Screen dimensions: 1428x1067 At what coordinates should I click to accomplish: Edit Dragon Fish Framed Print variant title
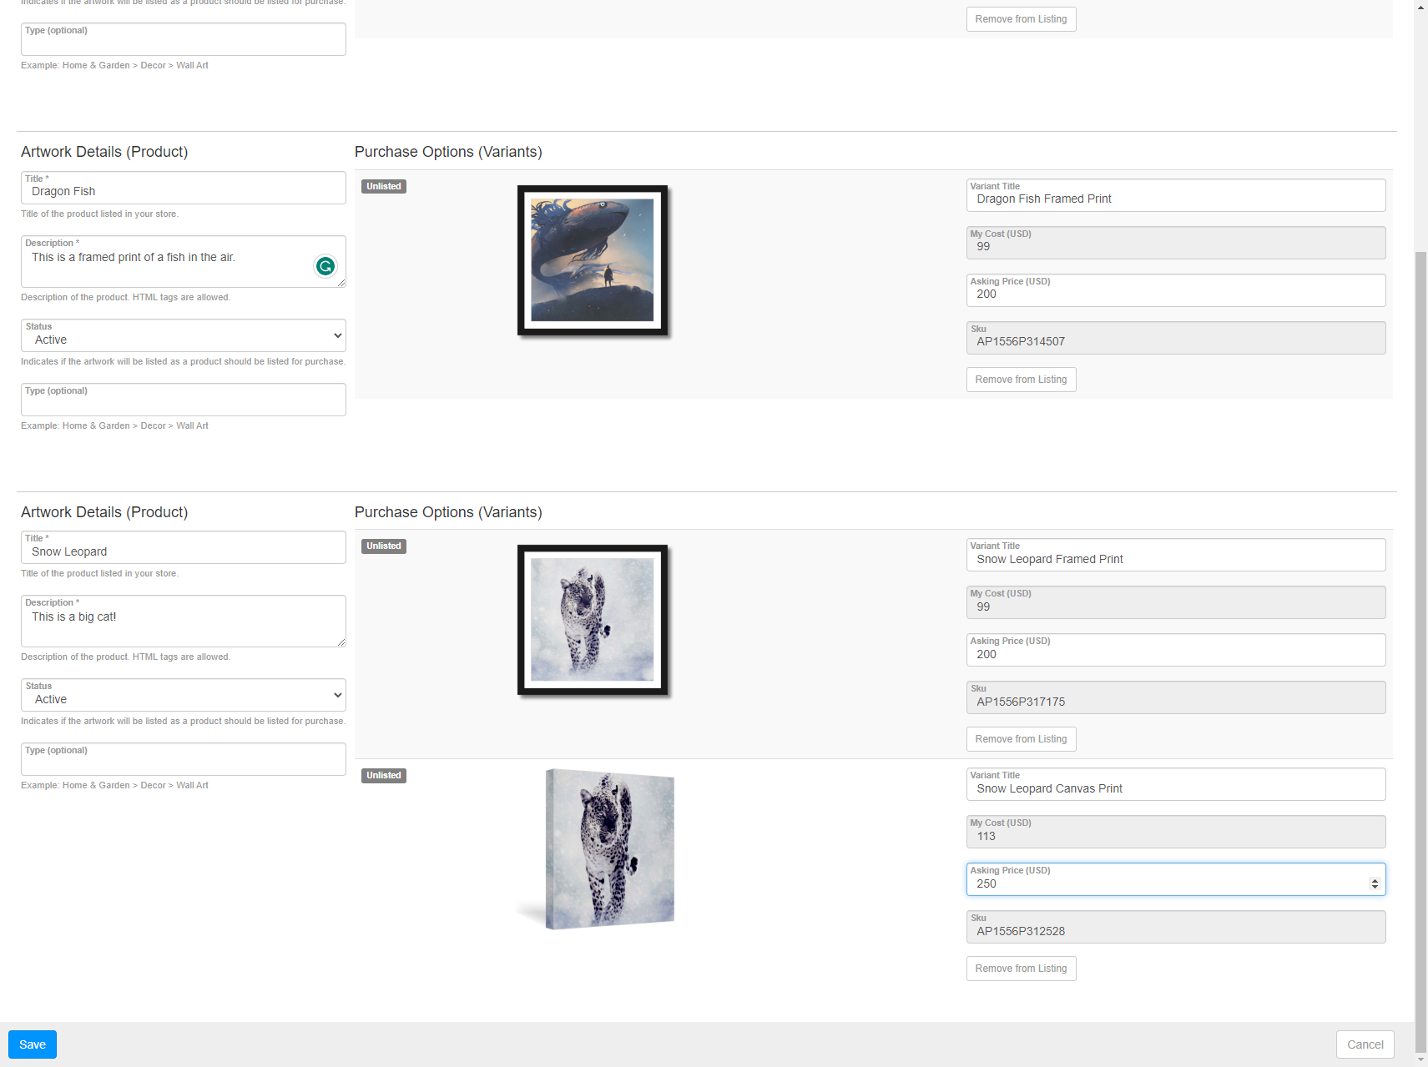(1176, 195)
